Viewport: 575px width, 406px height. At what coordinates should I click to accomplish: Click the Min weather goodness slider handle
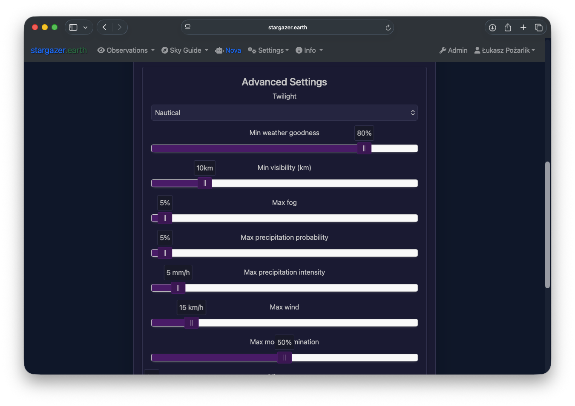(364, 148)
